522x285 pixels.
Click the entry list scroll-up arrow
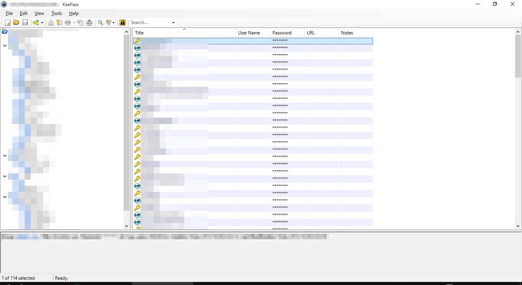pyautogui.click(x=518, y=32)
